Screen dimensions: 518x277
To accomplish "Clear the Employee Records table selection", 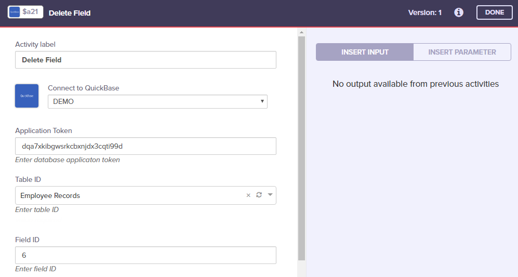I will pos(248,195).
